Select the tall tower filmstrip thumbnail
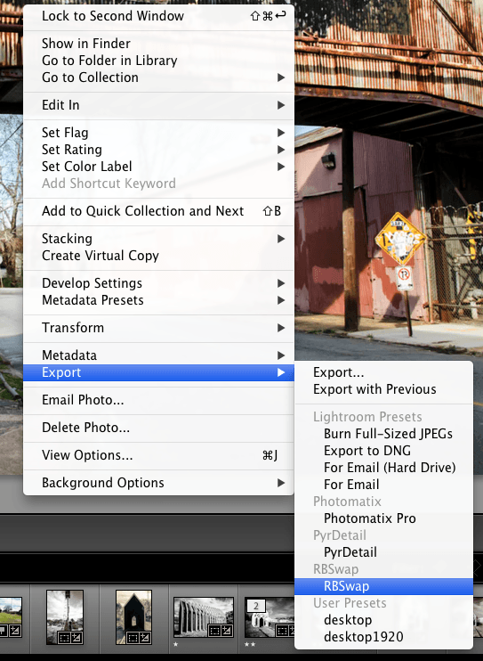 65,616
